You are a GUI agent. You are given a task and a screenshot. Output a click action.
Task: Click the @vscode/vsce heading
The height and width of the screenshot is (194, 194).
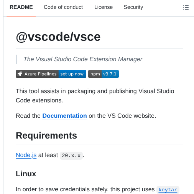click(58, 37)
